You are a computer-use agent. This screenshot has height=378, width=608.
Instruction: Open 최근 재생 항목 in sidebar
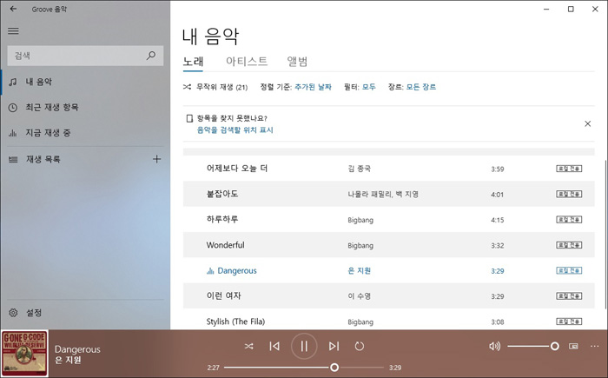click(x=85, y=108)
